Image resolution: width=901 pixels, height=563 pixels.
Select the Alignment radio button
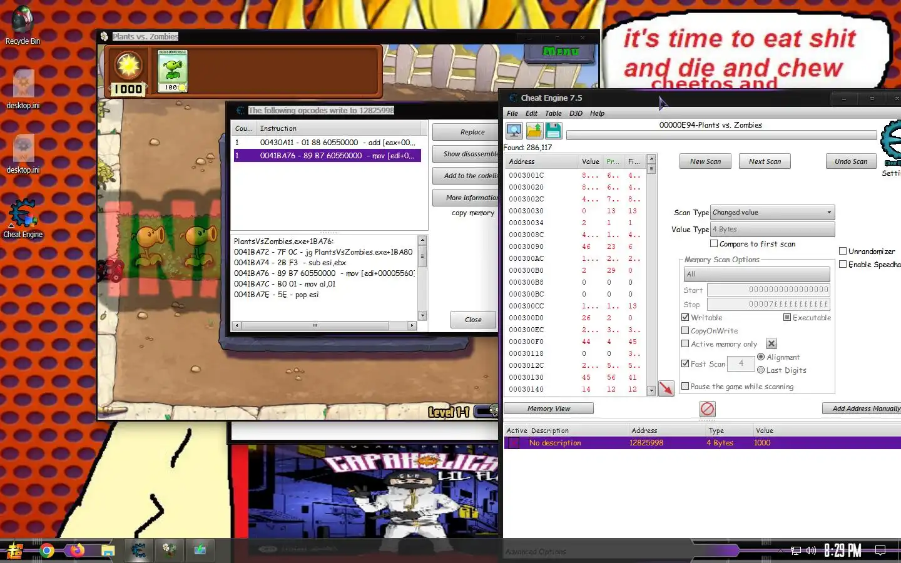tap(761, 357)
